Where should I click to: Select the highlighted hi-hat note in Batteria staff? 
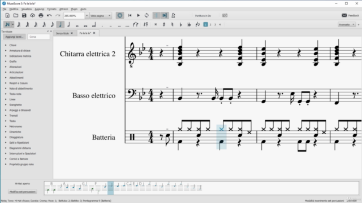221,129
